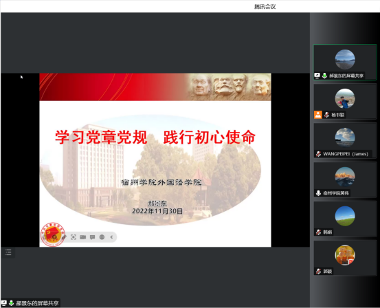Select the snowy mountain avatar thumbnail
Viewport: 380px width, 308px height.
345,177
